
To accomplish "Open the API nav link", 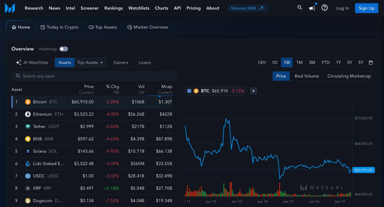I will (177, 8).
